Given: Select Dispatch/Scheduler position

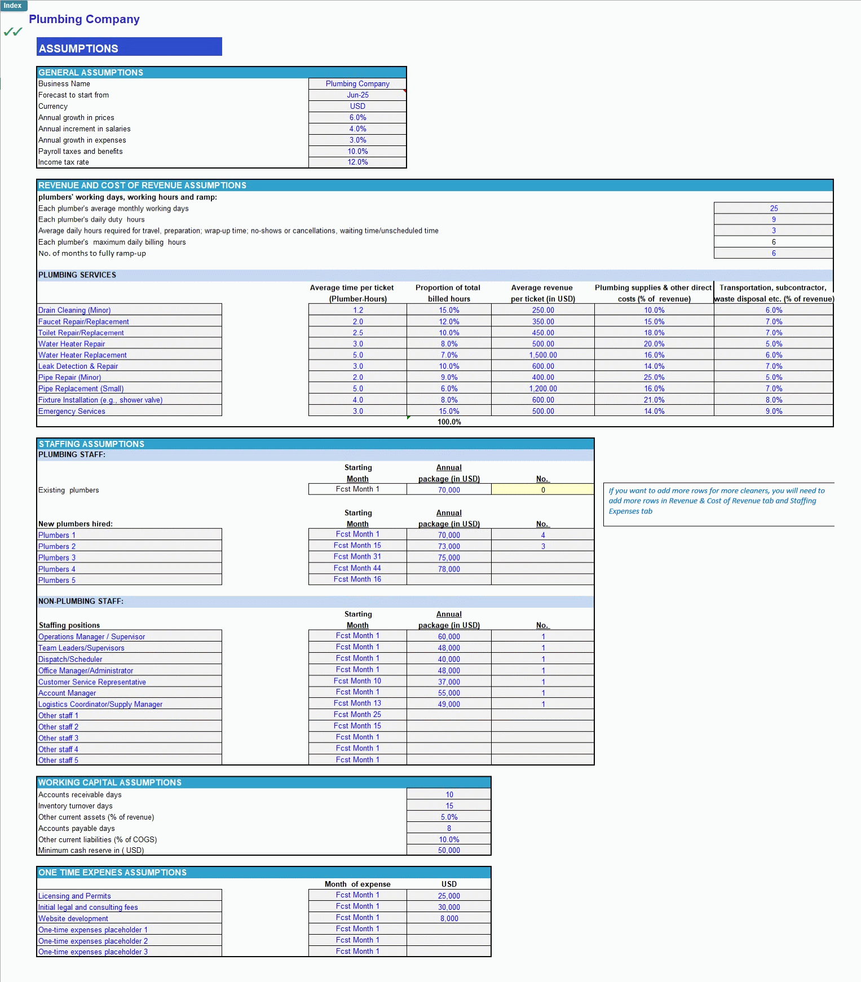Looking at the screenshot, I should tap(129, 659).
